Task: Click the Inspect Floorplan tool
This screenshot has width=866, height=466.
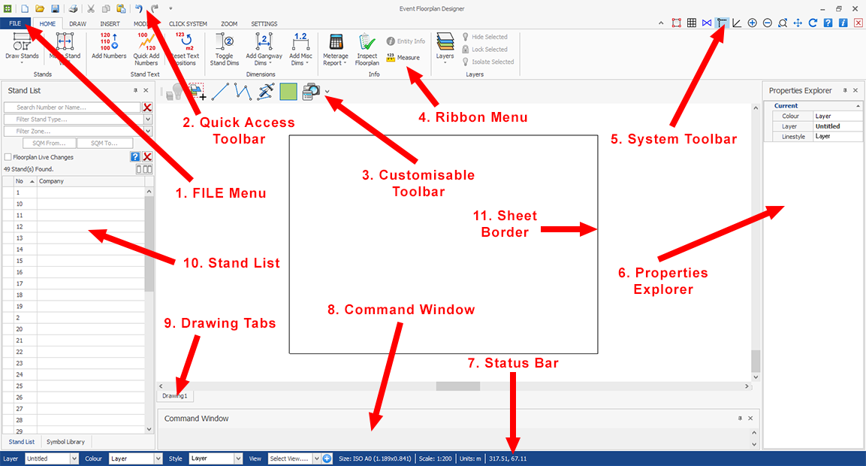Action: click(367, 50)
